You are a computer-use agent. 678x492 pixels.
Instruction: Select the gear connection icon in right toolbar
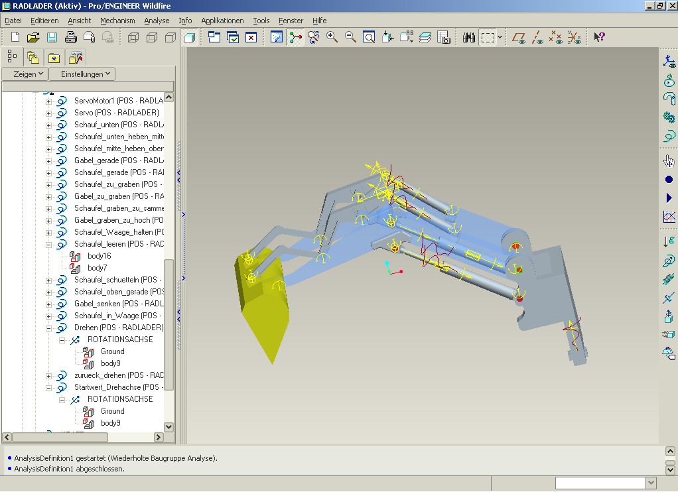point(669,117)
